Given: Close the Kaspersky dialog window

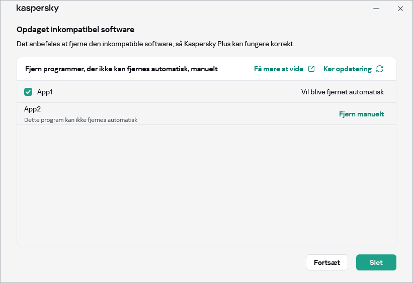Looking at the screenshot, I should (400, 9).
